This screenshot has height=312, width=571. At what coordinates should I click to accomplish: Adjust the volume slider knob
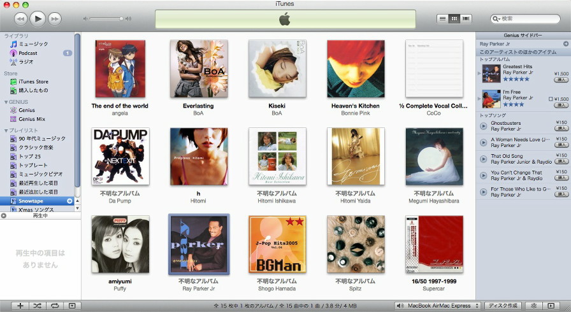(x=121, y=18)
